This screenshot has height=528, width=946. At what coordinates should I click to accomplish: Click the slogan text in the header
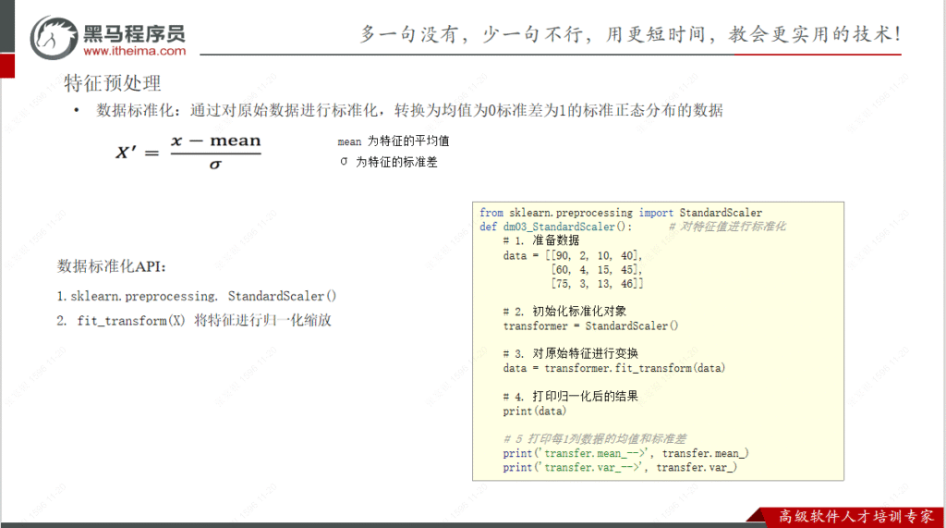pyautogui.click(x=631, y=33)
